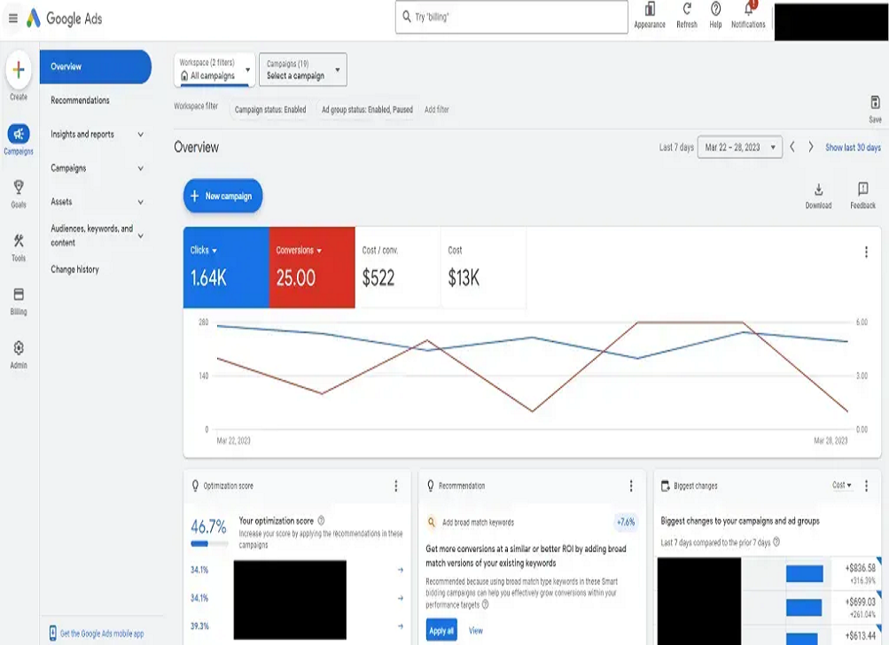Click the Download icon above the chart
The width and height of the screenshot is (889, 645).
point(817,189)
